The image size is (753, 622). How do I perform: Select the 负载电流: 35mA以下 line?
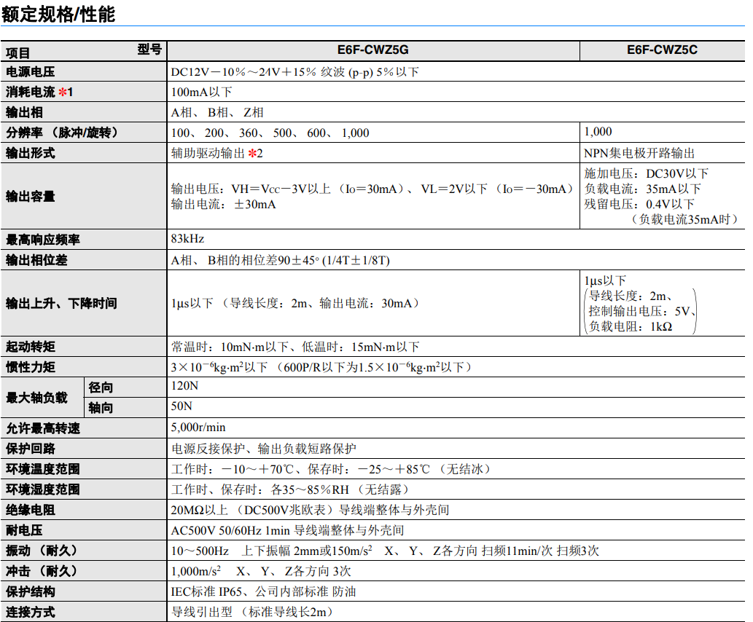click(x=642, y=189)
